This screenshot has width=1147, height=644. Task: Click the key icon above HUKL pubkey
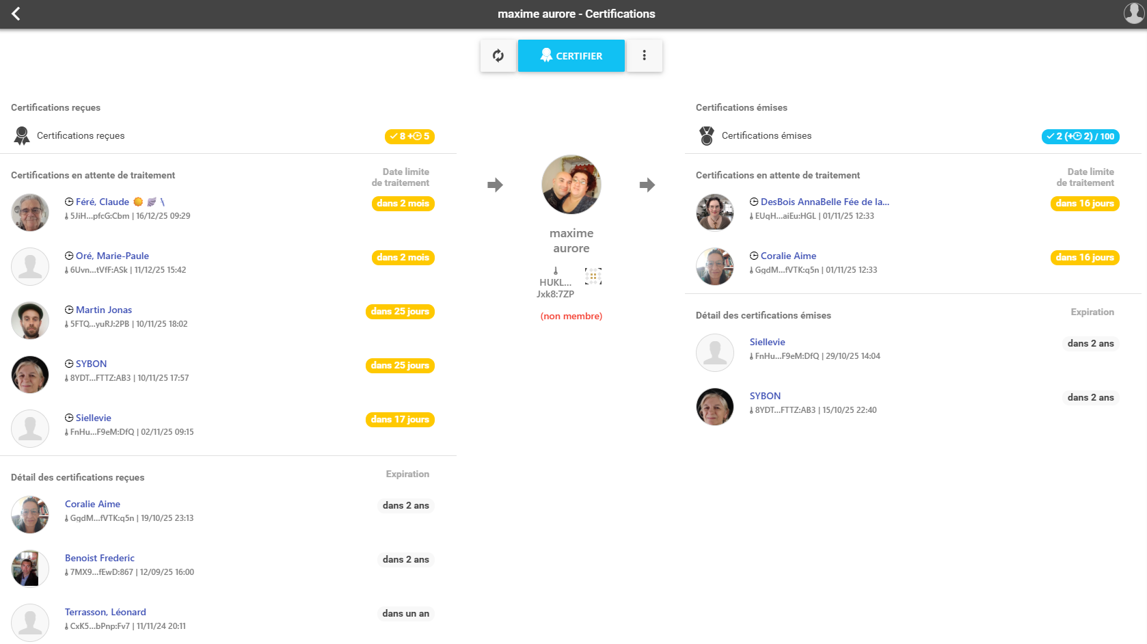555,271
